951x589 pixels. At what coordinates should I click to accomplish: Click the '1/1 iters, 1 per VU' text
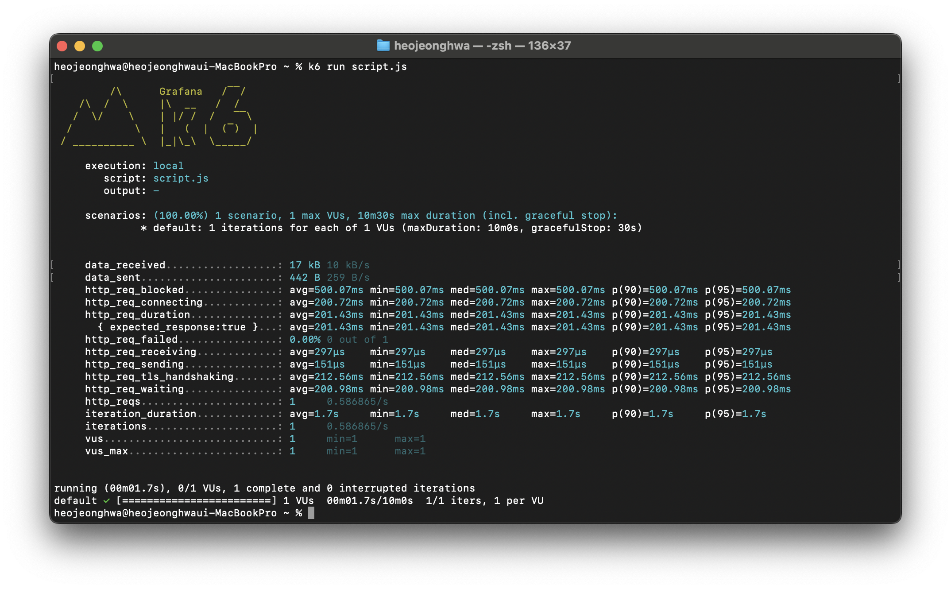485,501
